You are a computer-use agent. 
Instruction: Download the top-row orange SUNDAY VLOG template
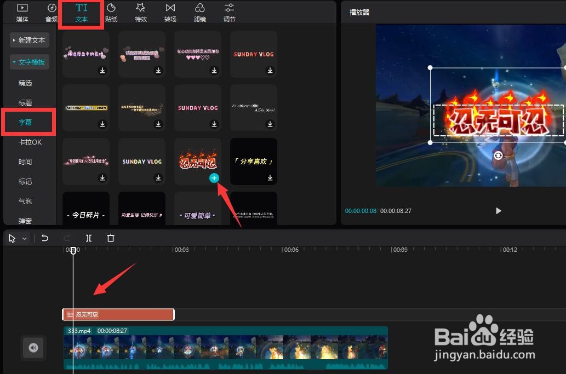pos(270,70)
